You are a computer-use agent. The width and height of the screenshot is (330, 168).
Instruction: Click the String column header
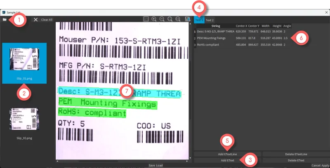click(x=216, y=26)
